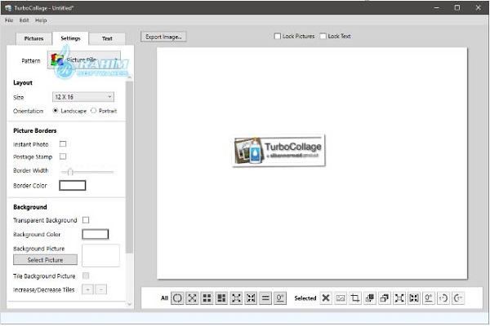
Task: Click the 0° rotation reset icon in Selected group
Action: [x=429, y=298]
